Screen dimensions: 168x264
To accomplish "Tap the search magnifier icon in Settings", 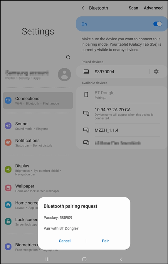I will 68,57.
